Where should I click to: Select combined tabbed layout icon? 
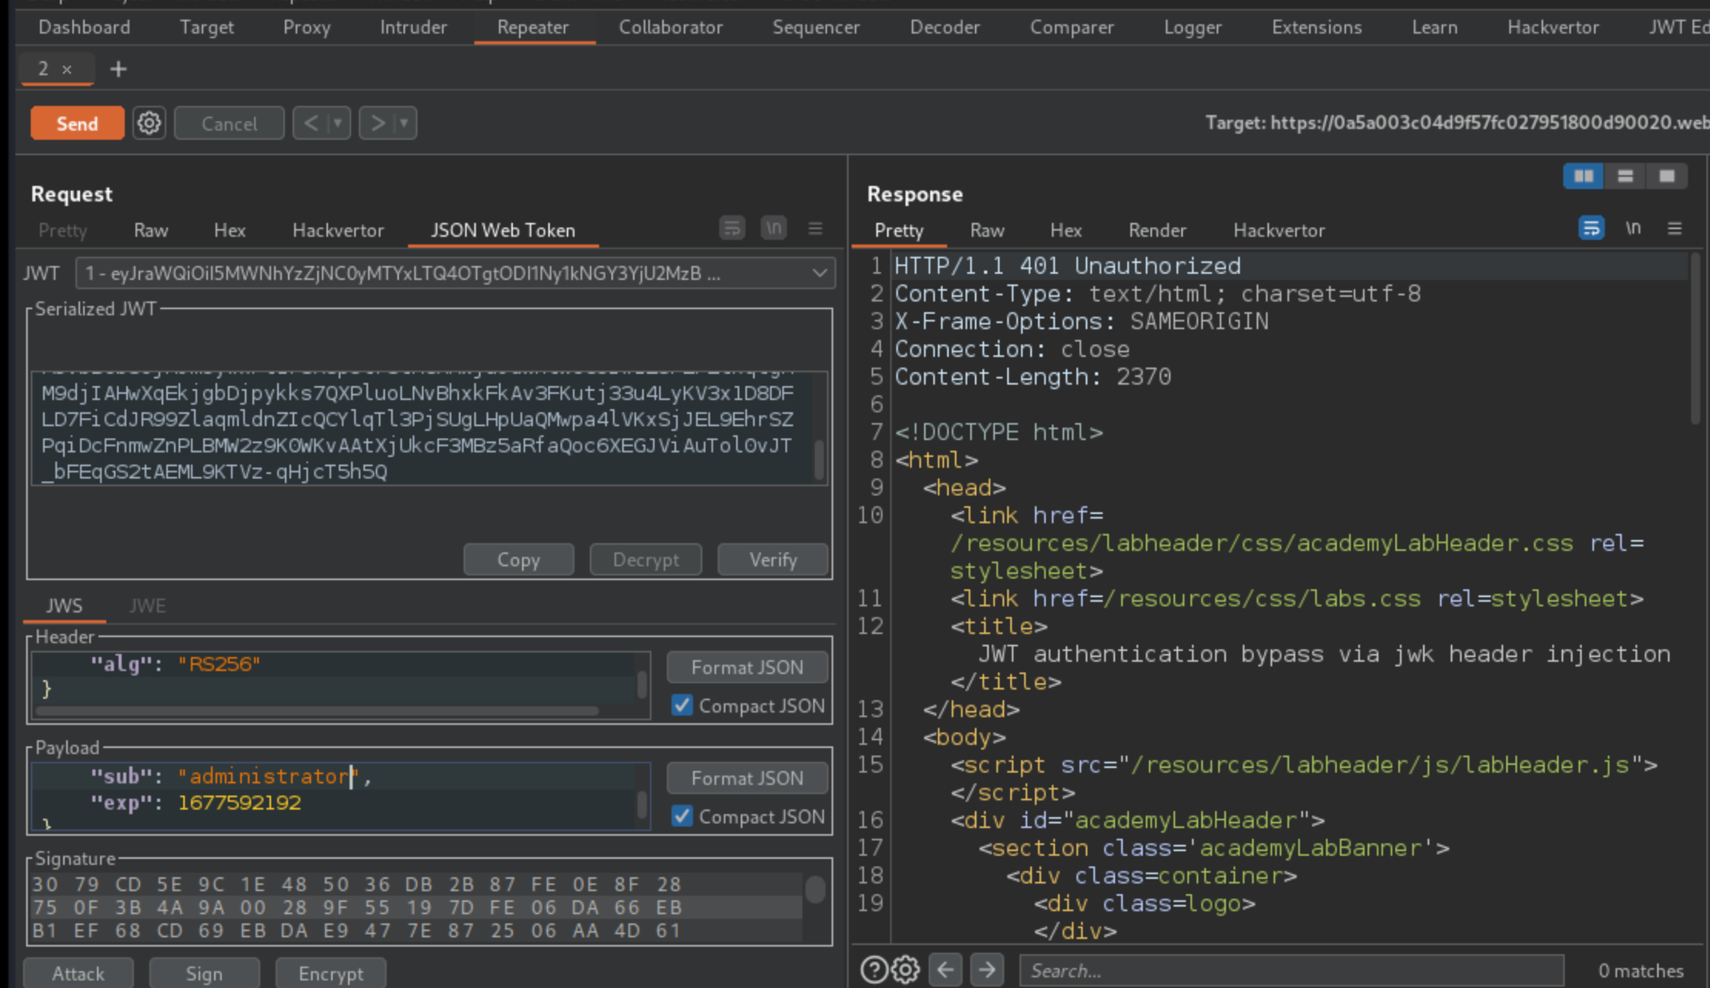1667,176
